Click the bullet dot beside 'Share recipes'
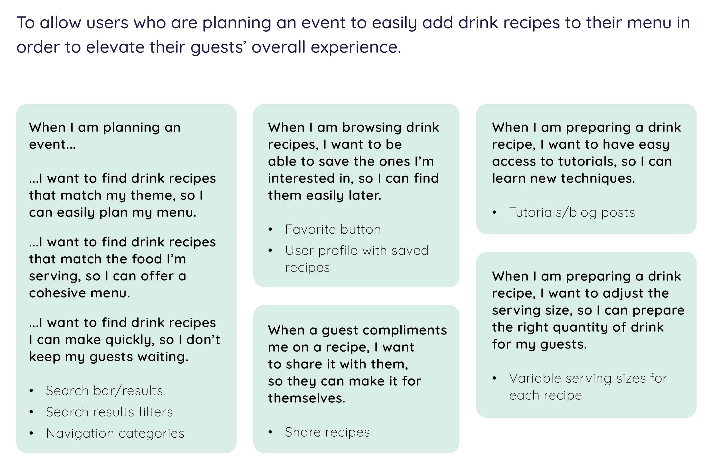The image size is (713, 469). click(x=270, y=432)
